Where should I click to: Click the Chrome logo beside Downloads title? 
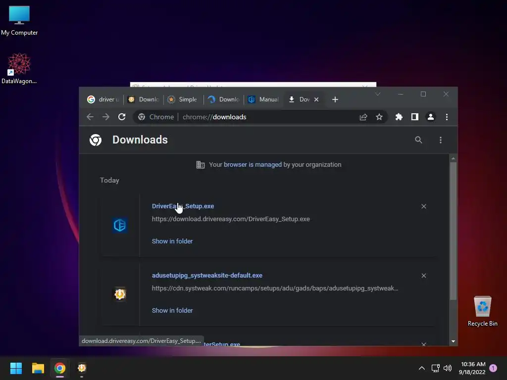click(96, 140)
